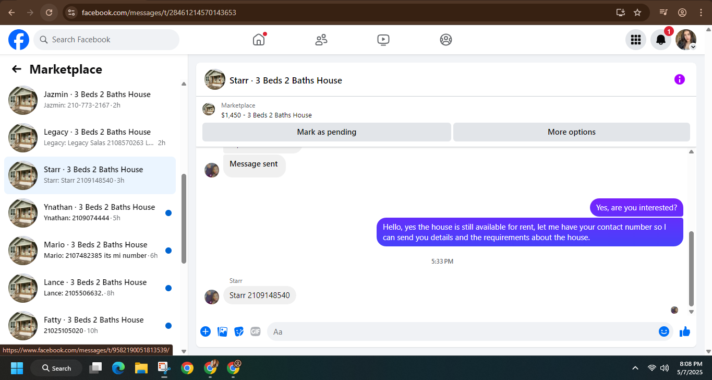Open the account profile menu
The image size is (712, 380).
[686, 40]
